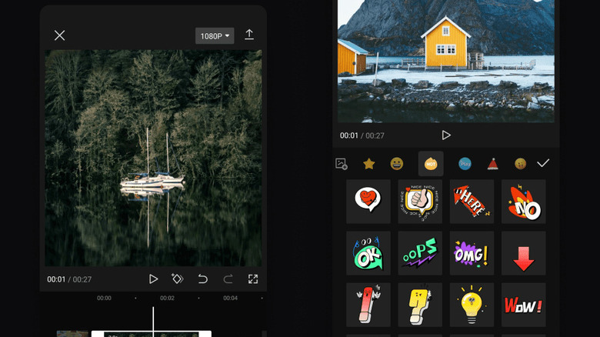The height and width of the screenshot is (337, 600).
Task: Close the editor with the X icon
Action: pyautogui.click(x=59, y=35)
